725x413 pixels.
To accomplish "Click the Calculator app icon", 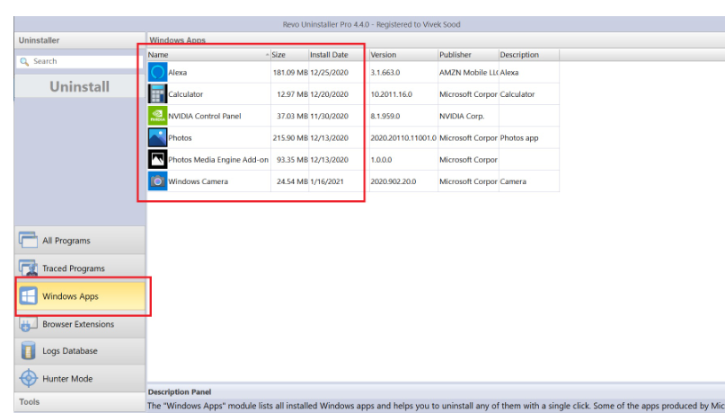I will coord(157,94).
